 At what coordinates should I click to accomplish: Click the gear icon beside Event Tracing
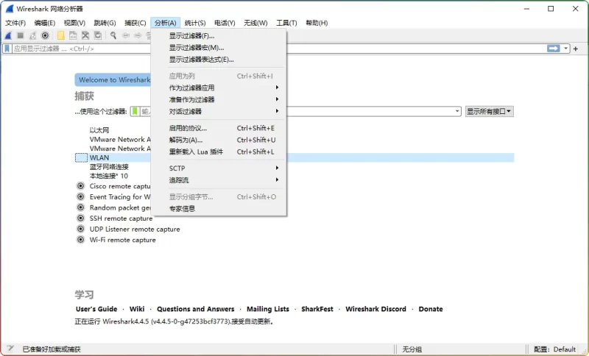coord(80,196)
